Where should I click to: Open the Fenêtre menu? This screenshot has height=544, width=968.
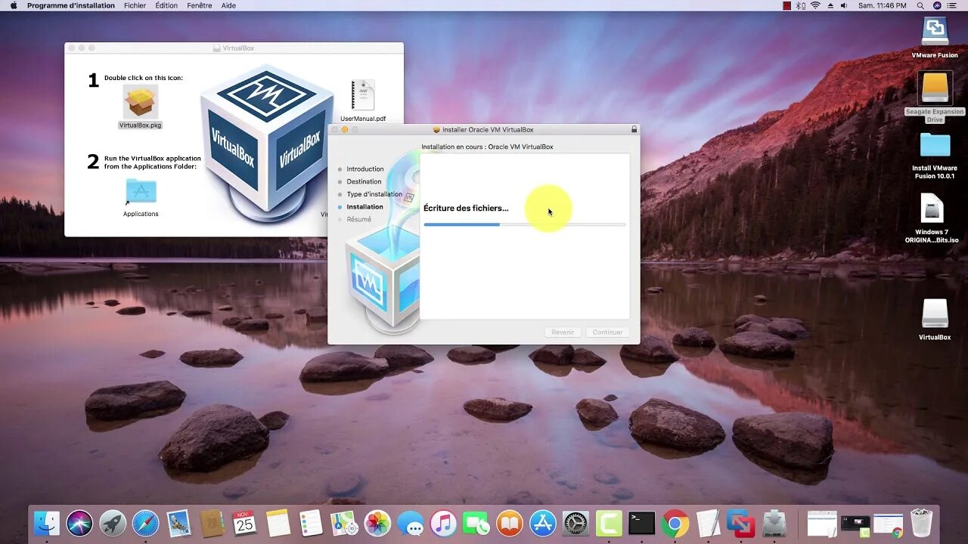pyautogui.click(x=200, y=5)
